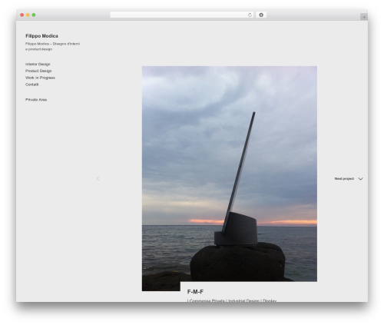Open the Product Design menu item
The width and height of the screenshot is (384, 325).
(38, 71)
